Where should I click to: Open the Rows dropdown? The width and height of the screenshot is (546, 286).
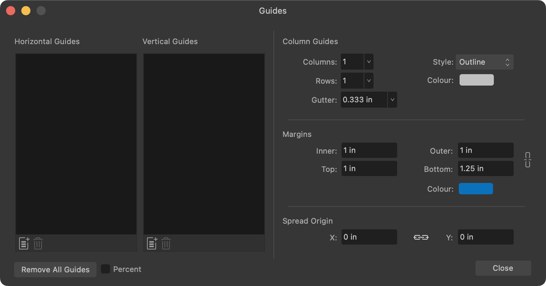(x=368, y=81)
